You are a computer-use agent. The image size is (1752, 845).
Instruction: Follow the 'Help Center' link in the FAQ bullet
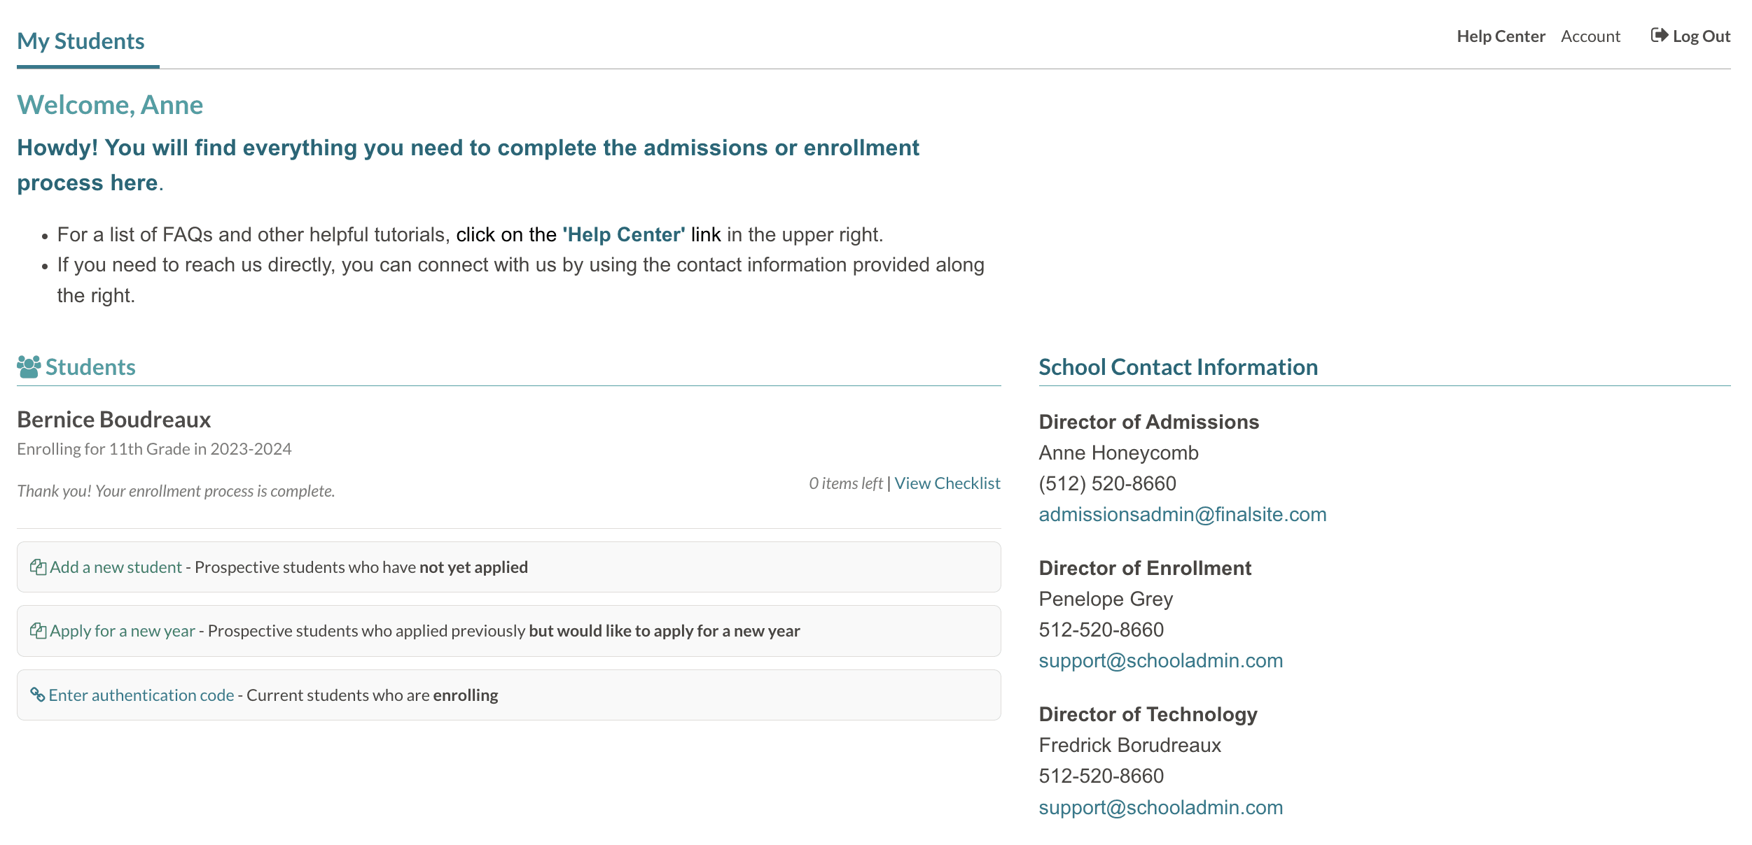click(624, 235)
